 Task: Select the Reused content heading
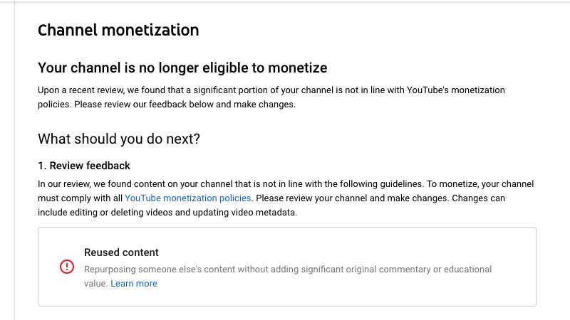click(121, 252)
